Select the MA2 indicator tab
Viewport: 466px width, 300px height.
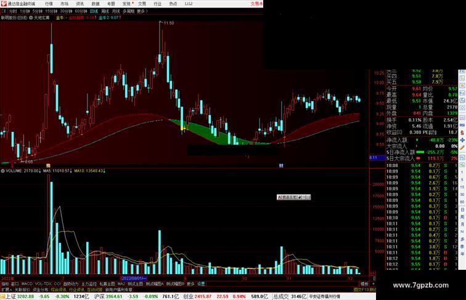coord(121,284)
